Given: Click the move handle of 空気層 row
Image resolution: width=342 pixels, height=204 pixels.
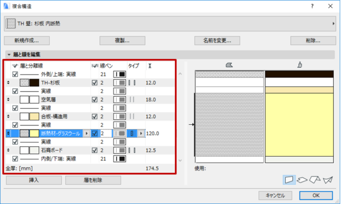Looking at the screenshot, I should (8, 100).
